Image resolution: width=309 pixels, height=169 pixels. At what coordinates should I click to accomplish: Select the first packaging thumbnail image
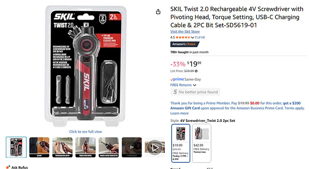[x=16, y=147]
